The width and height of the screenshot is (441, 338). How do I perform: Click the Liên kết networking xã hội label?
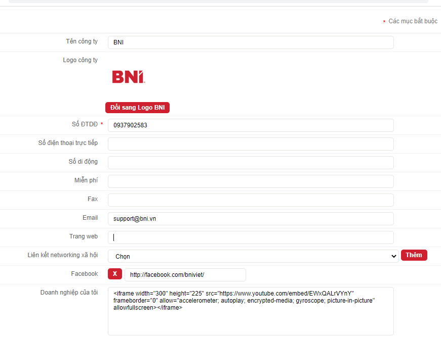[x=62, y=255]
